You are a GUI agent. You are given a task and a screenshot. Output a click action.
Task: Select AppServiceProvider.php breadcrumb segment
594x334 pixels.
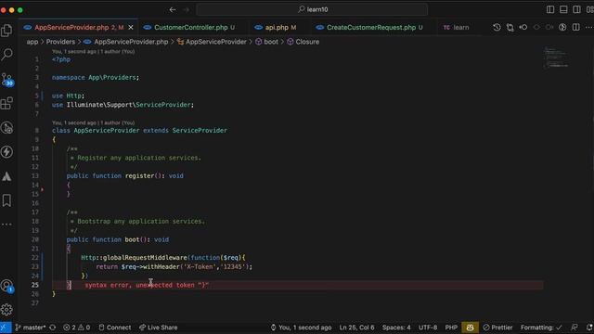point(126,42)
